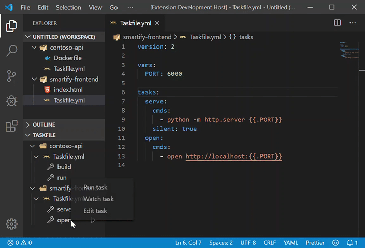
Task: Click the wrench icon of serve task
Action: [51, 209]
